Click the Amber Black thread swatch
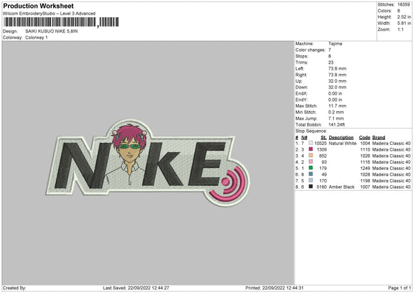 pyautogui.click(x=310, y=187)
